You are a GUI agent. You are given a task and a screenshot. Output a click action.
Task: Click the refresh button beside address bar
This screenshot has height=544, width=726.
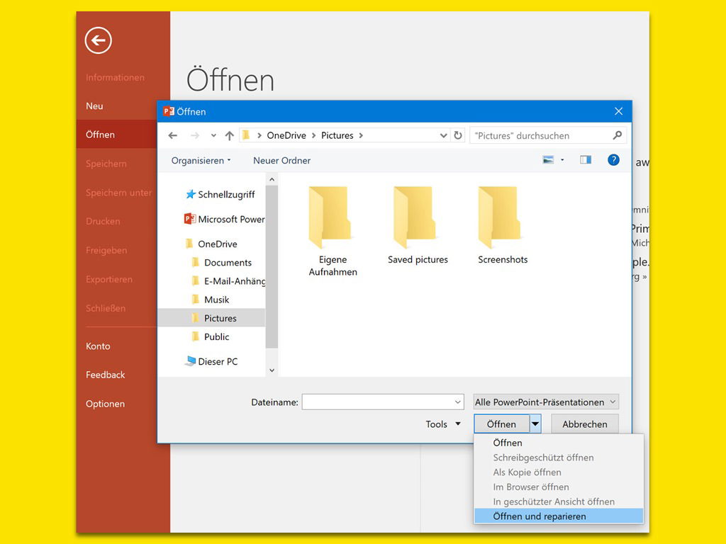458,135
